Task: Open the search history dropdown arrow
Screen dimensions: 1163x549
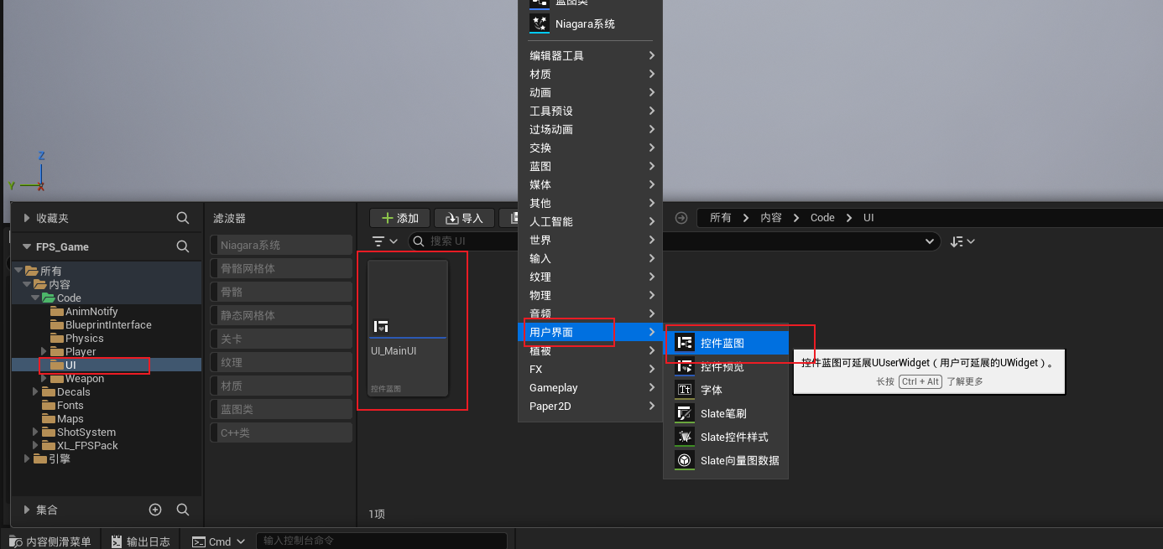Action: (x=929, y=241)
